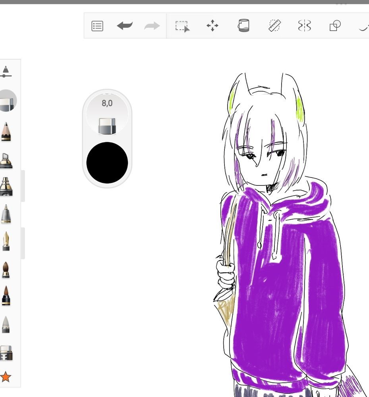The height and width of the screenshot is (397, 369).
Task: Open the Shapes draw style tool
Action: tap(335, 26)
